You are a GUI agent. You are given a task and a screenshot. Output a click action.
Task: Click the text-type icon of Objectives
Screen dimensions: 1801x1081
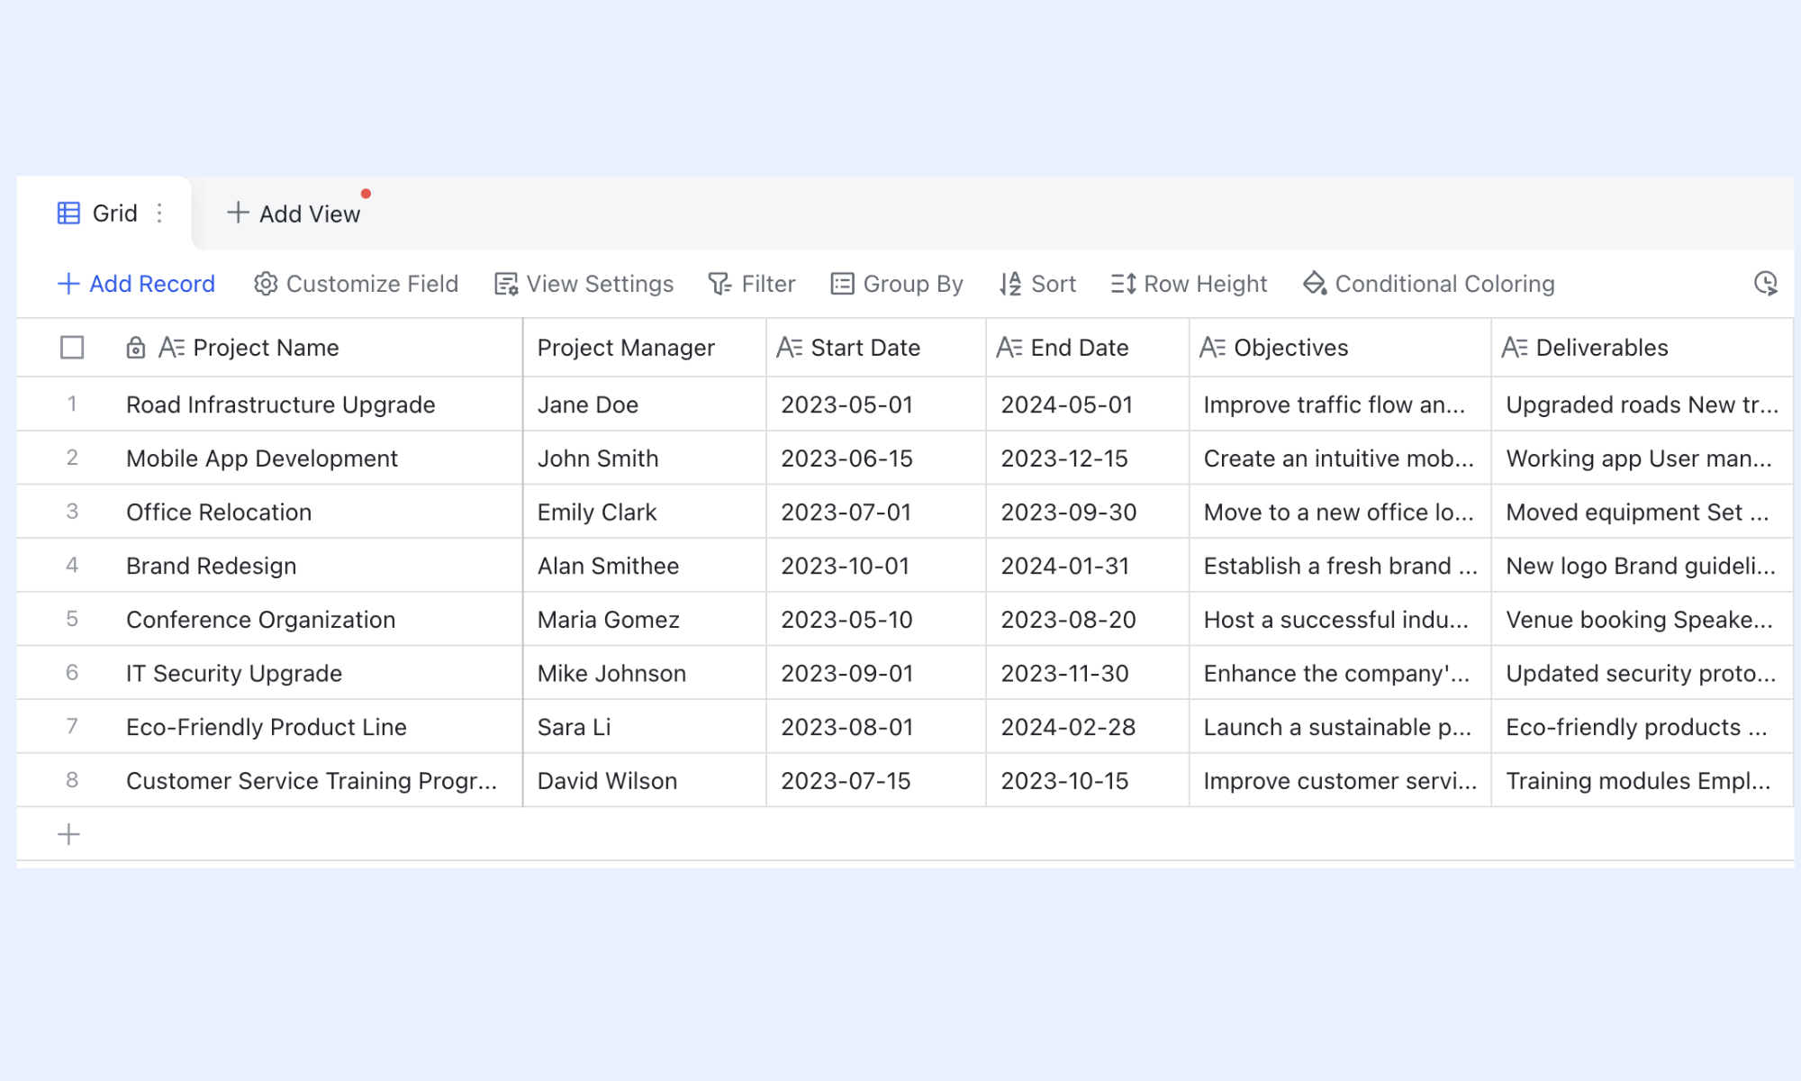pos(1213,348)
